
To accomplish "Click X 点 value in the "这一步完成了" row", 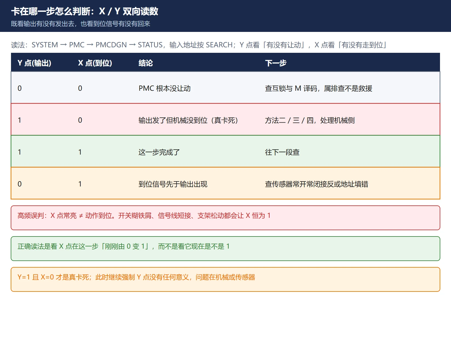I will pyautogui.click(x=80, y=152).
